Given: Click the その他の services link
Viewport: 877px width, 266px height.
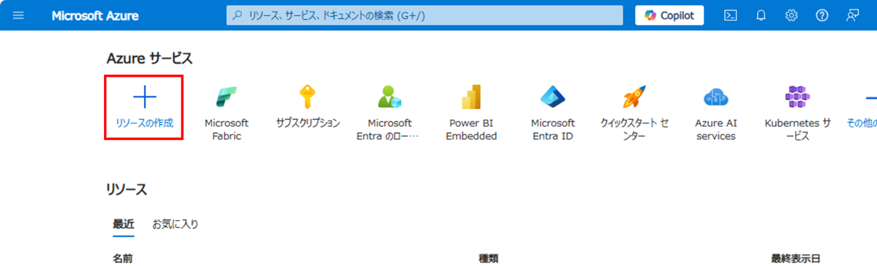Looking at the screenshot, I should click(x=862, y=123).
